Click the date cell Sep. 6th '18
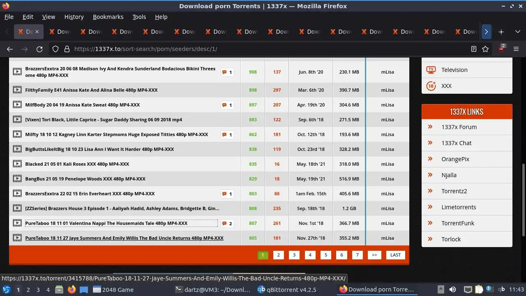This screenshot has width=526, height=296. coord(311,120)
